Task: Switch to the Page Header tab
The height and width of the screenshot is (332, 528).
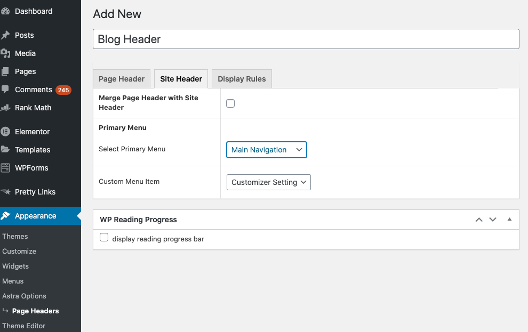Action: 122,79
